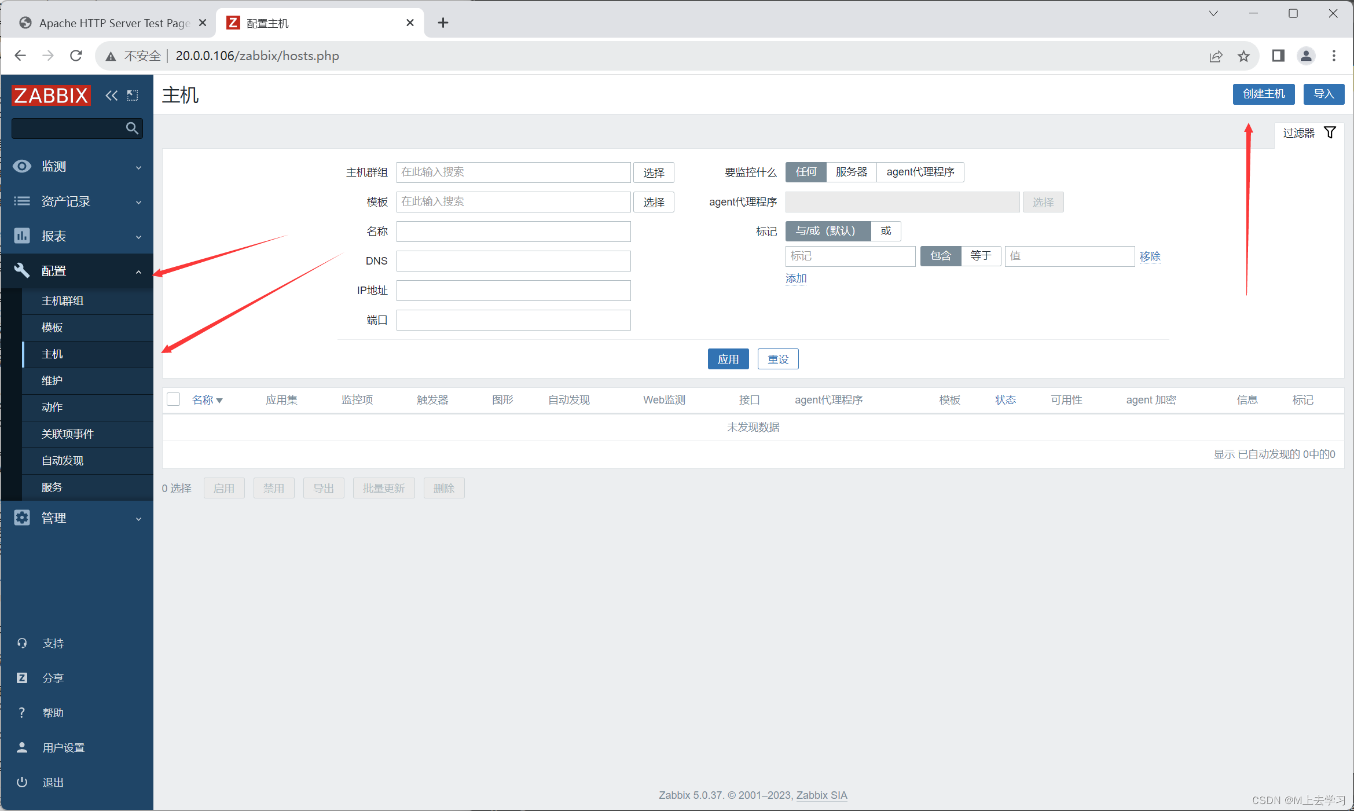The width and height of the screenshot is (1354, 811).
Task: Open 维护 submenu item
Action: (87, 381)
